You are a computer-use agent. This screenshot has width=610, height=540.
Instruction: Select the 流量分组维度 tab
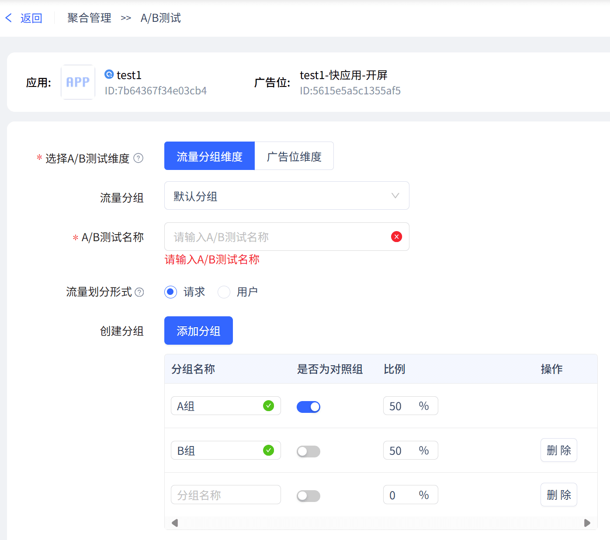click(209, 156)
